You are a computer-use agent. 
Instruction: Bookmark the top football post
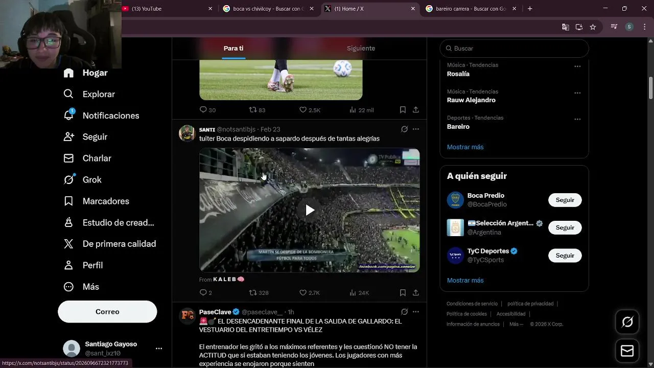click(x=403, y=110)
